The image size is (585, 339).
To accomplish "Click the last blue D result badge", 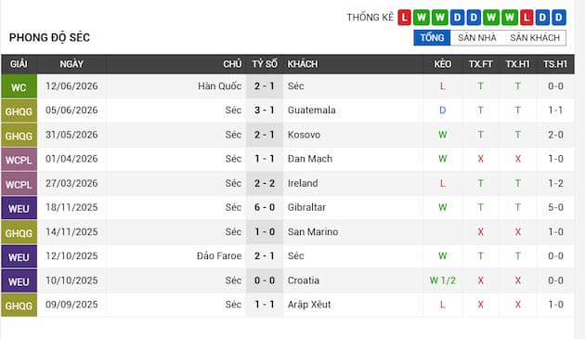I will coord(559,17).
